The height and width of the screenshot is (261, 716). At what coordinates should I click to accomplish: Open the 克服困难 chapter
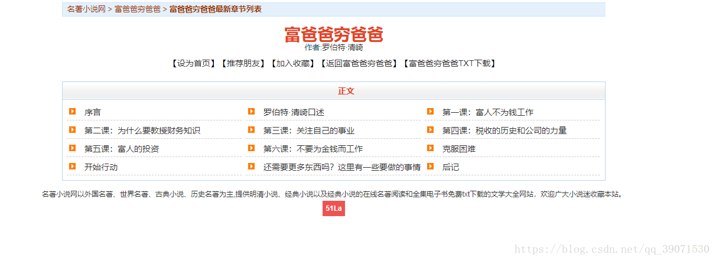click(x=459, y=149)
